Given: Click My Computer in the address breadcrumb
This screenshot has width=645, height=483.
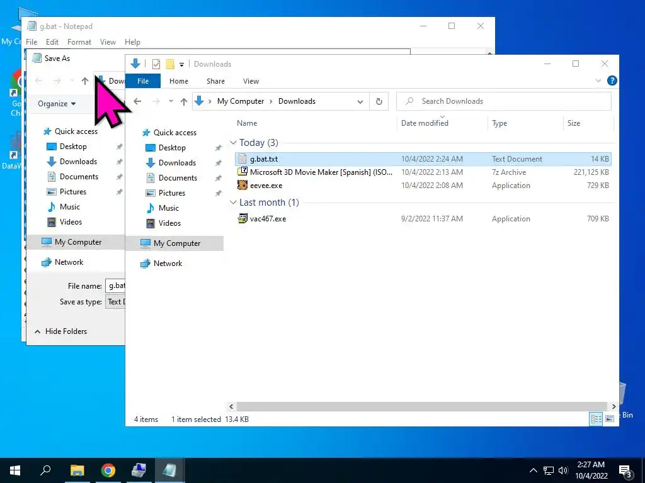Looking at the screenshot, I should coord(241,101).
